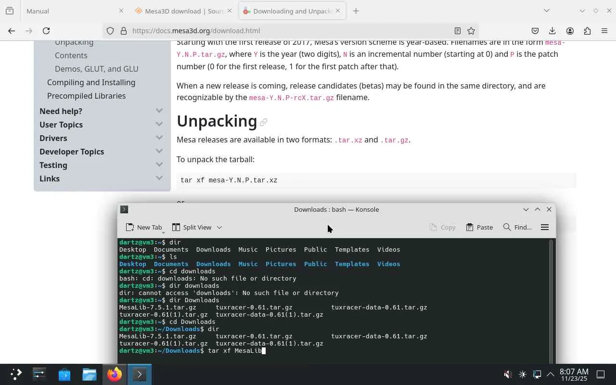Open Firefox extensions puzzle icon
Image resolution: width=616 pixels, height=385 pixels.
pos(587,31)
